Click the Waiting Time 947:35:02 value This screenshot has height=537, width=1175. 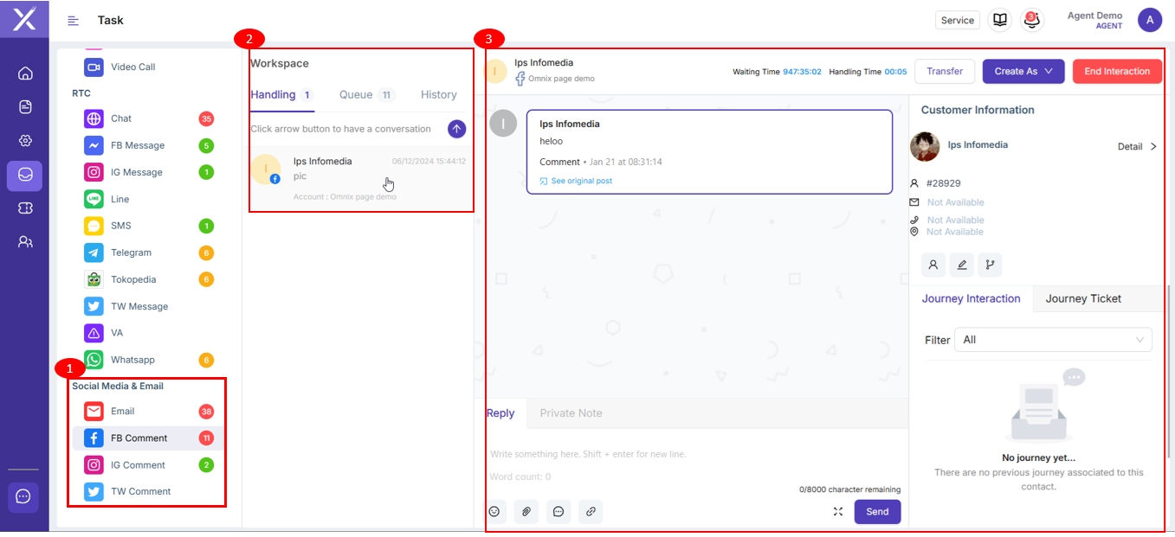802,72
